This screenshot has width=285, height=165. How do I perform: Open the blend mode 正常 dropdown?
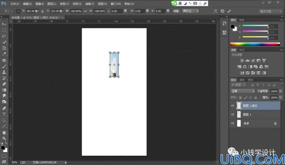[x=243, y=91]
